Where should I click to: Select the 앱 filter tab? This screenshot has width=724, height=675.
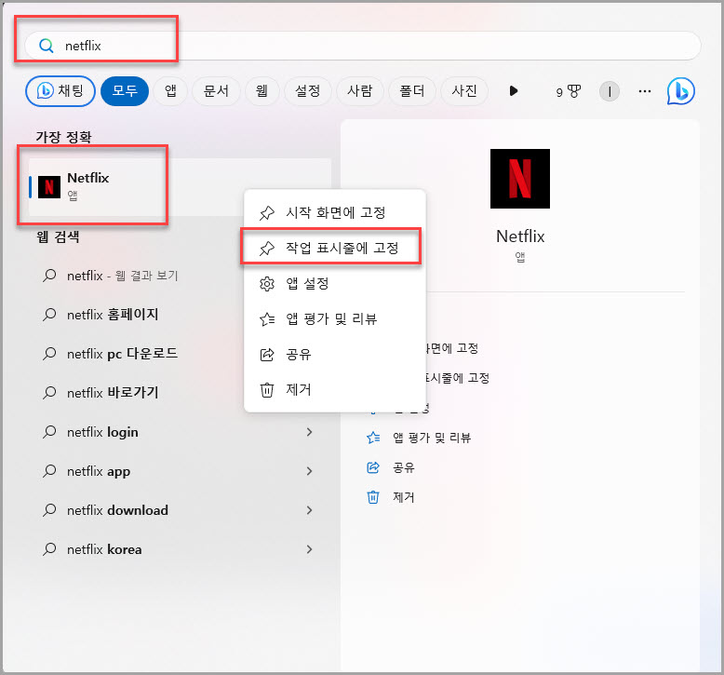pyautogui.click(x=171, y=91)
